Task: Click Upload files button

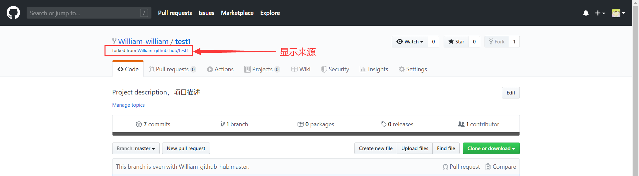Action: [415, 148]
